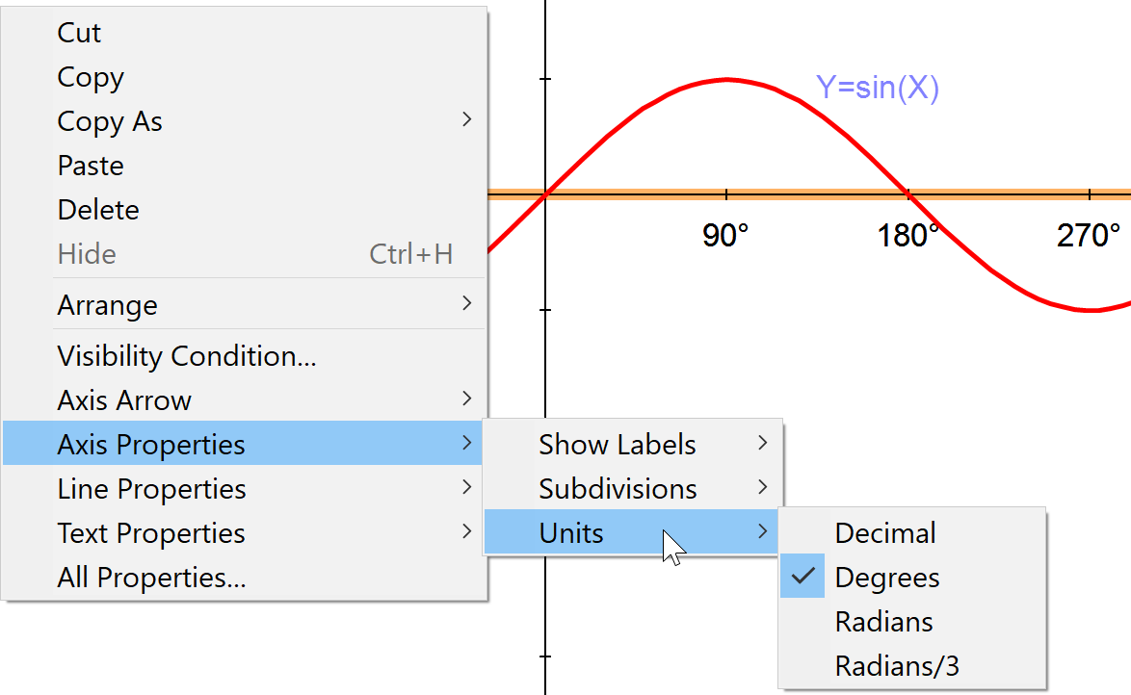Select Cut from the context menu
This screenshot has height=695, width=1131.
[79, 33]
